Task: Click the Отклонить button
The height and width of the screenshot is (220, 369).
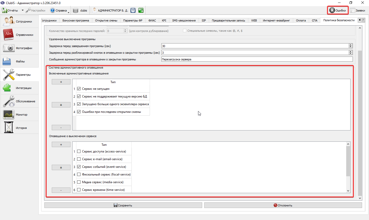Action: coord(283,205)
